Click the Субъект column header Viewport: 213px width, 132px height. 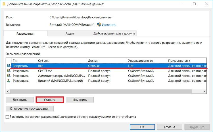[62, 61]
